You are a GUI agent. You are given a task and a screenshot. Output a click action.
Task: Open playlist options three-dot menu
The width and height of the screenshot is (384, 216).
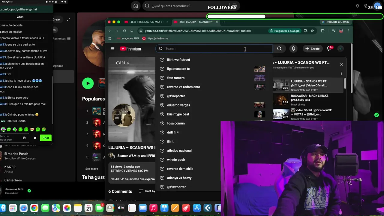click(341, 73)
